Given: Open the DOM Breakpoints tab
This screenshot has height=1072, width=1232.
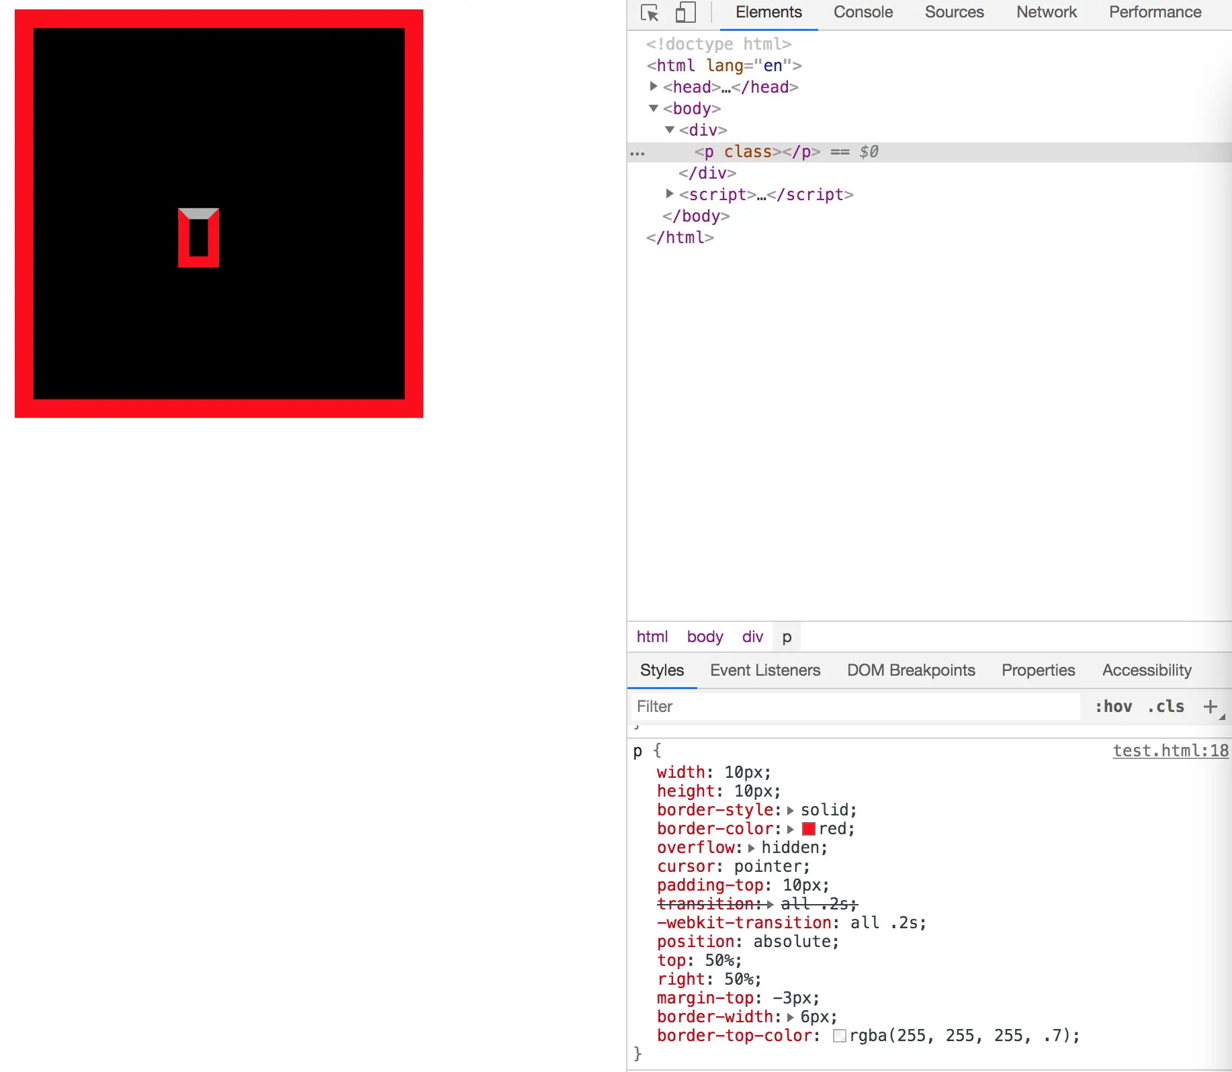Looking at the screenshot, I should point(911,670).
